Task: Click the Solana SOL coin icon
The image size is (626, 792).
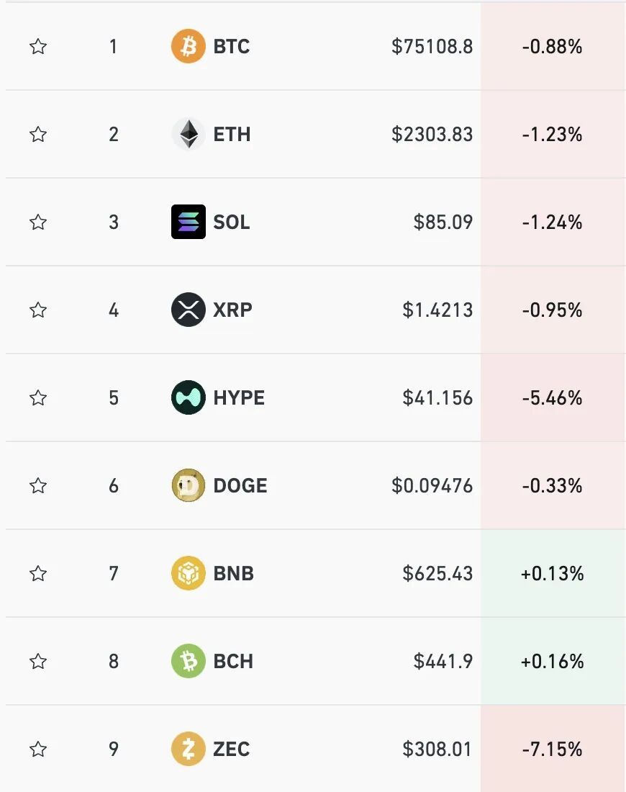Action: pos(188,222)
